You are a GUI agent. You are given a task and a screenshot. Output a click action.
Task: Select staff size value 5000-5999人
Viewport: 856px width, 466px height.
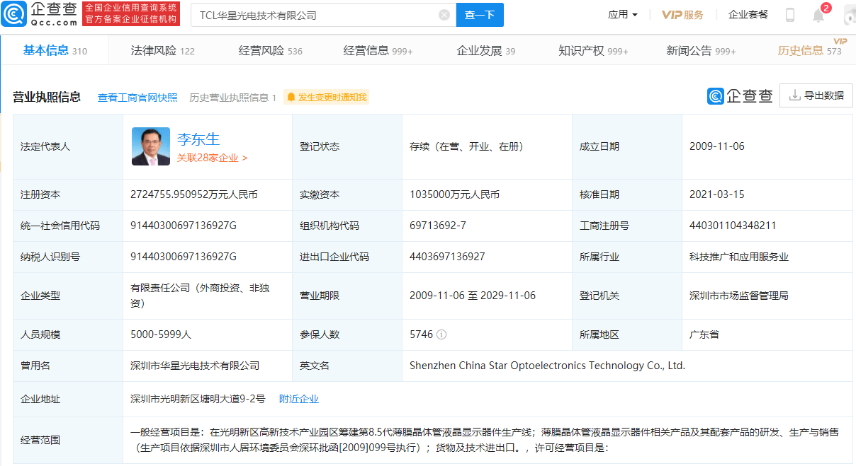tap(162, 334)
